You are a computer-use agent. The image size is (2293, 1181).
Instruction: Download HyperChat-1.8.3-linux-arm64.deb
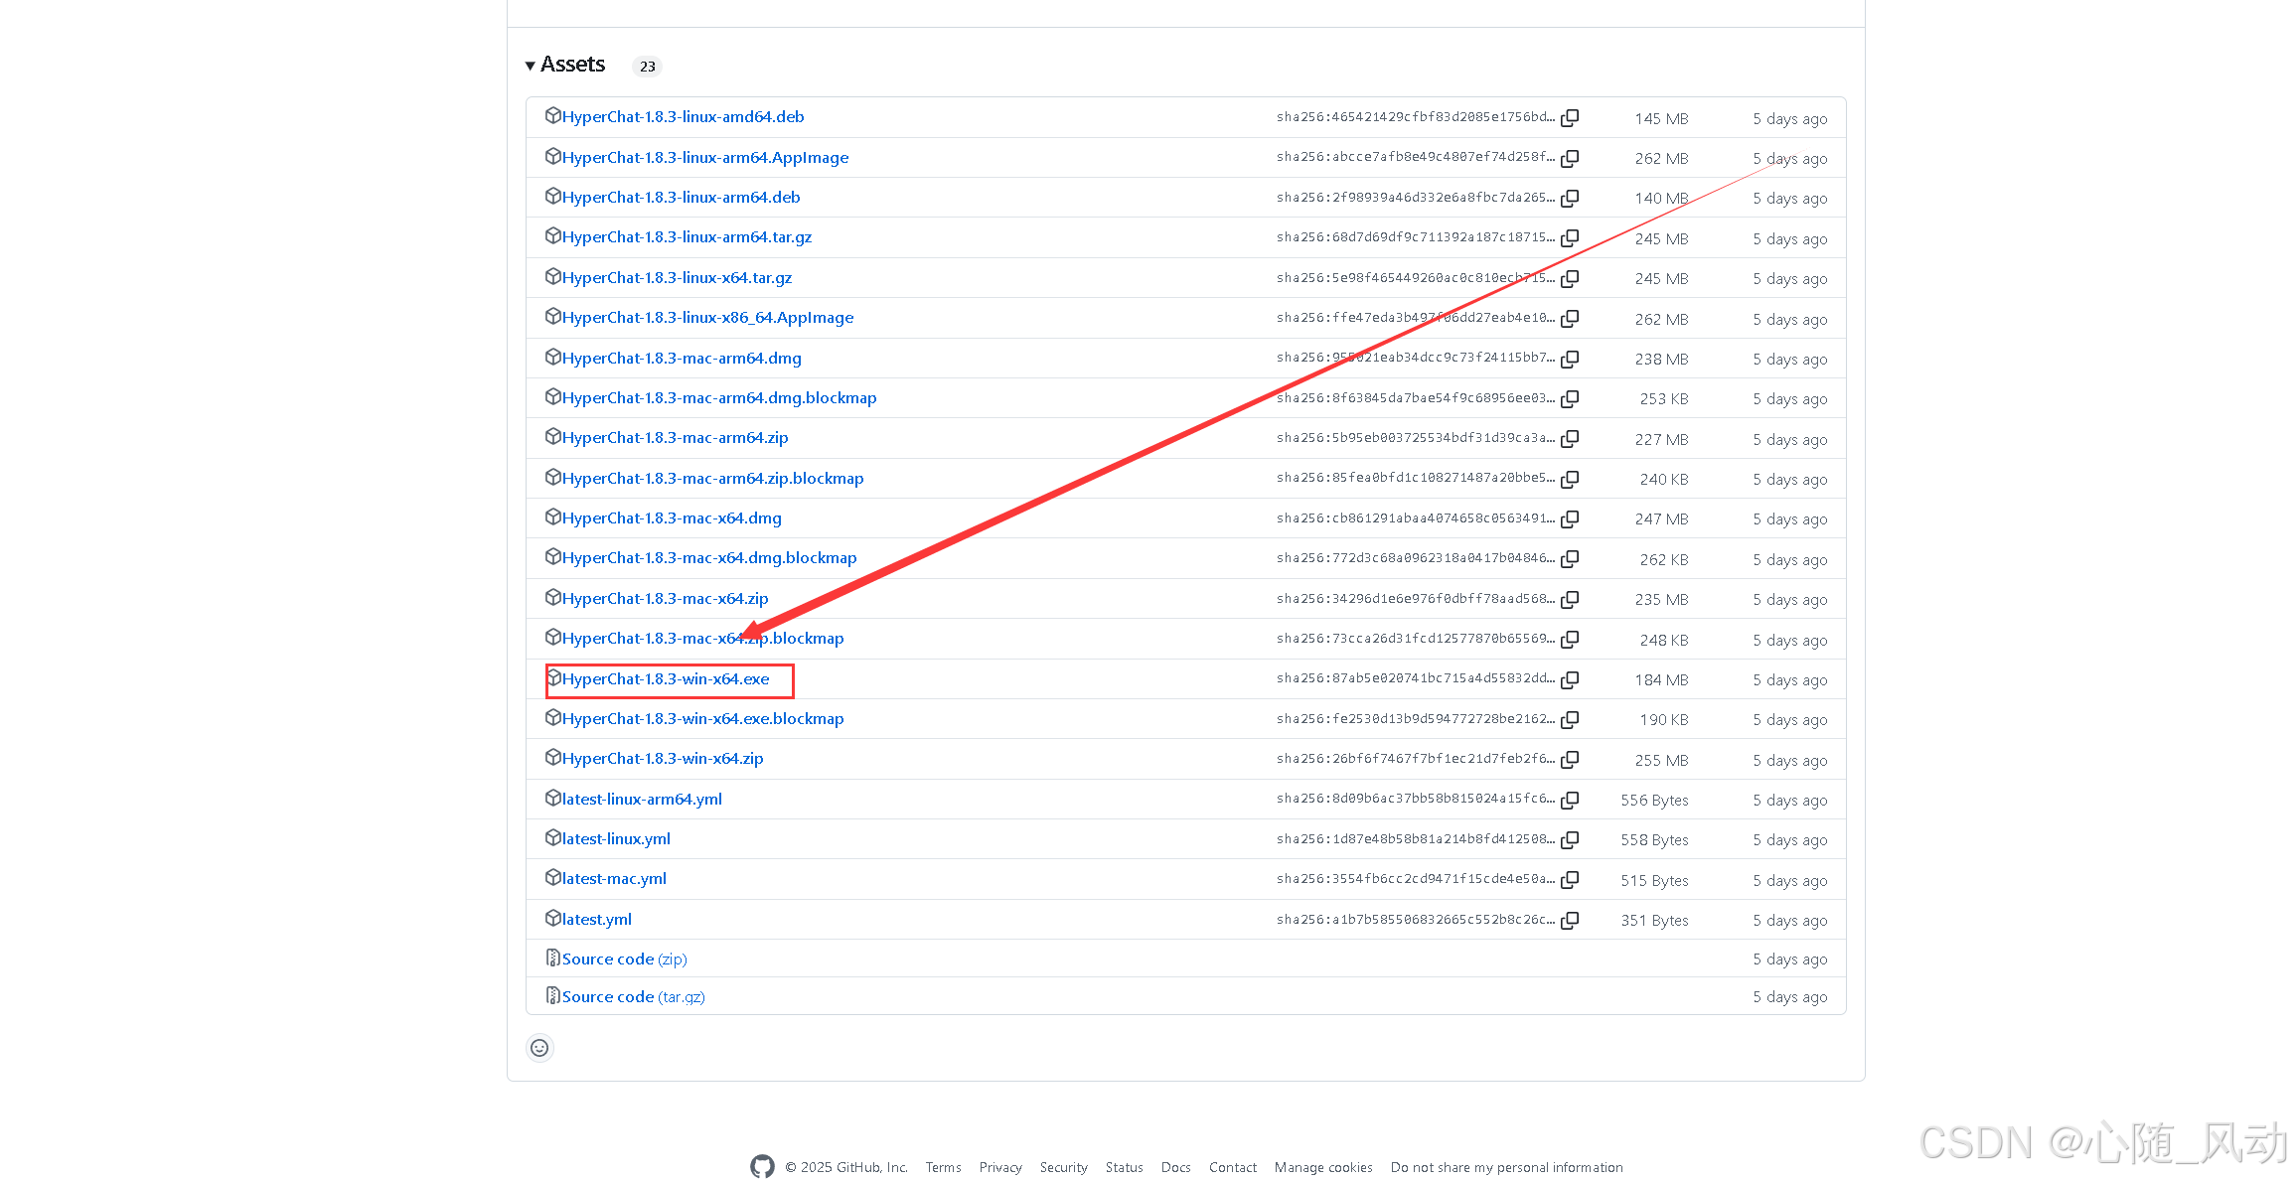point(681,198)
